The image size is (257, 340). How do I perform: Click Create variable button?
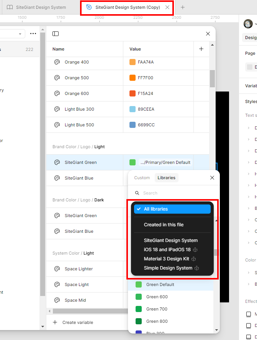click(x=73, y=322)
